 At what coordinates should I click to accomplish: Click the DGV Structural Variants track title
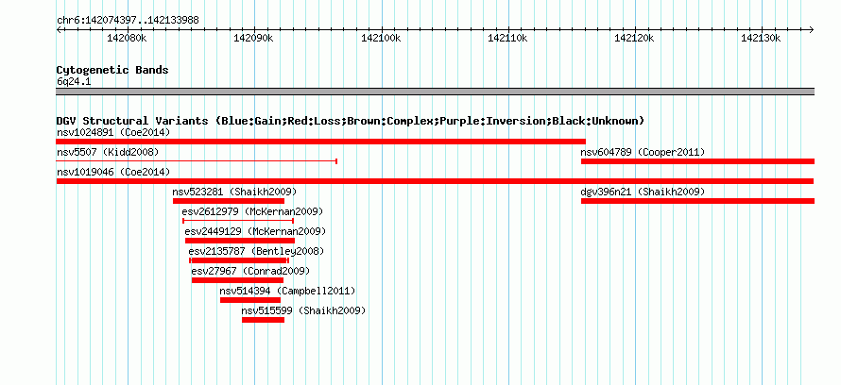pyautogui.click(x=351, y=121)
